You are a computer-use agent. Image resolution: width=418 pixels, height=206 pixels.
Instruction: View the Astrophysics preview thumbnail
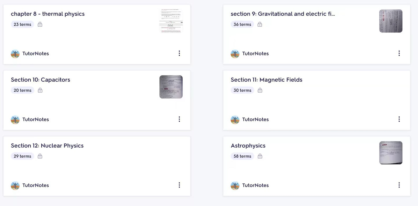click(391, 153)
